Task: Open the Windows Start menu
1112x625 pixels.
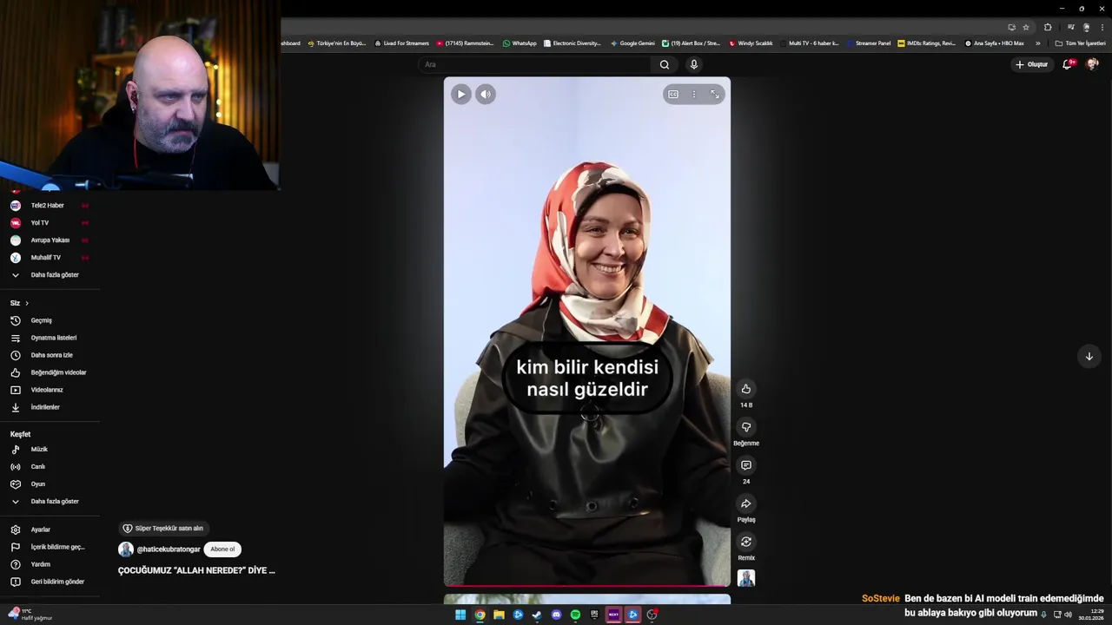Action: click(x=460, y=615)
